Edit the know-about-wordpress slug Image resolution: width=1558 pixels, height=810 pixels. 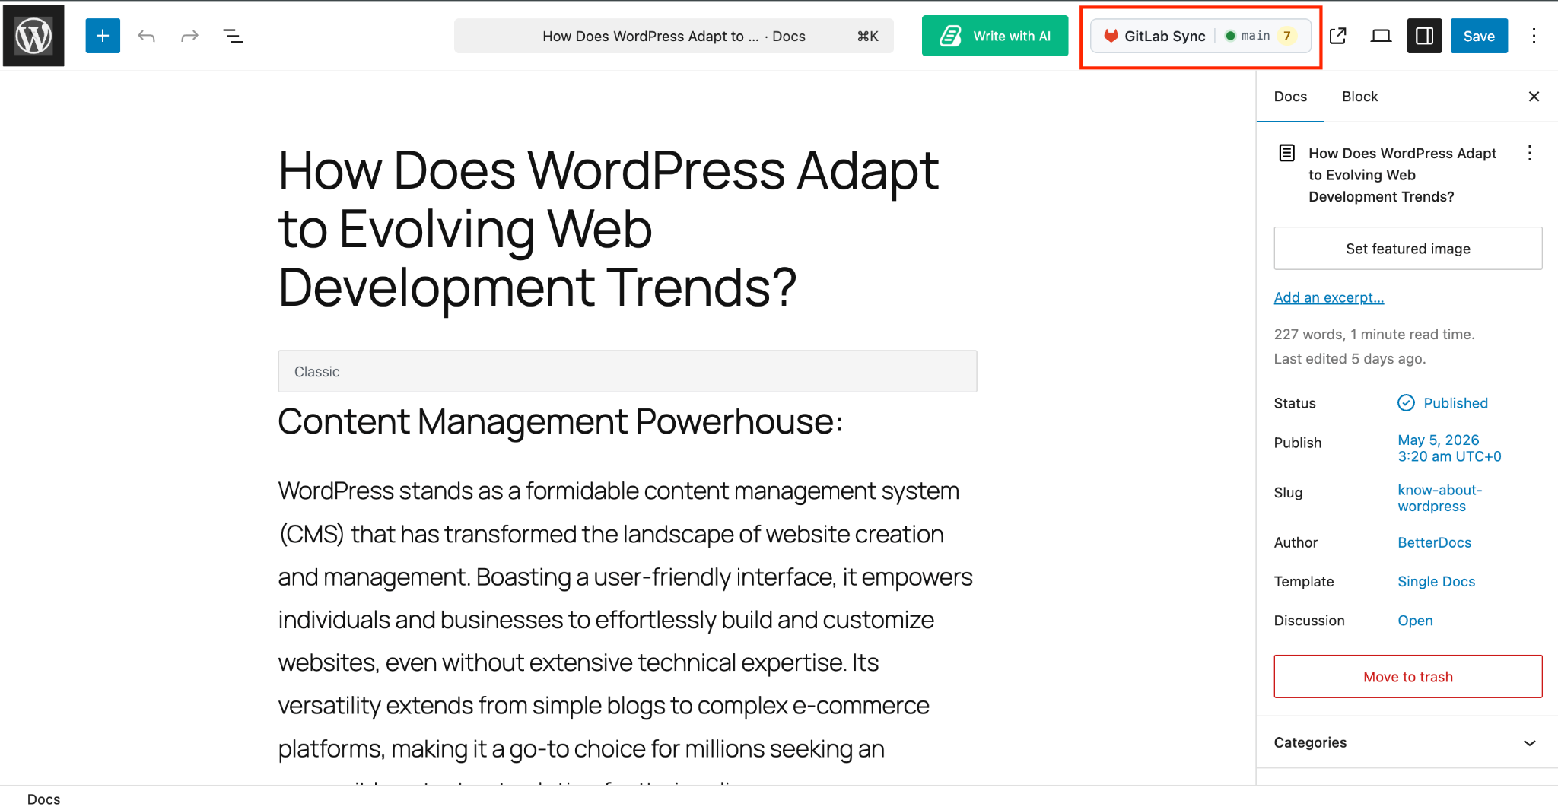(1439, 498)
